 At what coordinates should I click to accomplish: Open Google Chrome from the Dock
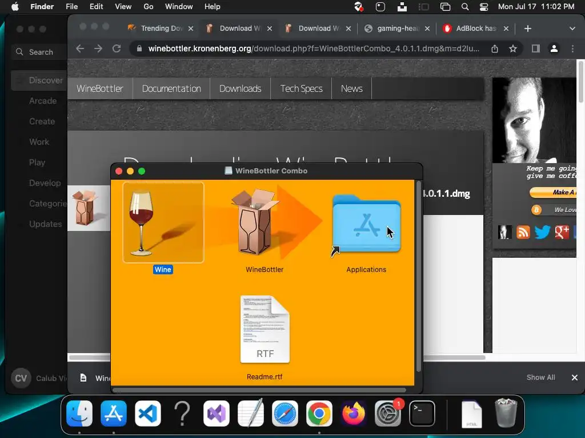pos(319,413)
